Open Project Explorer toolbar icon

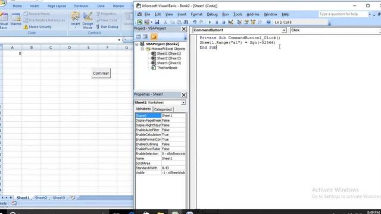coord(239,22)
